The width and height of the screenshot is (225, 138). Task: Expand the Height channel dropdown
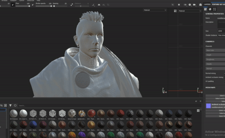215,55
